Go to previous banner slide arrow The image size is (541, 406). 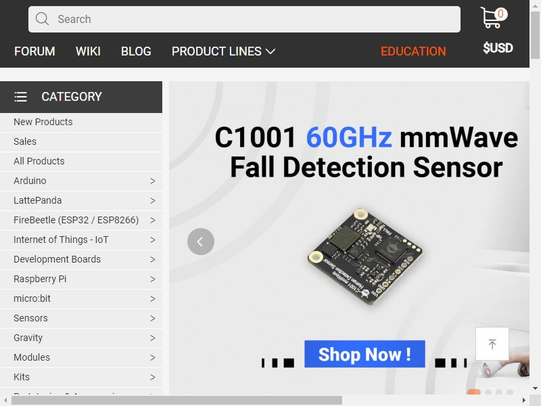[200, 242]
